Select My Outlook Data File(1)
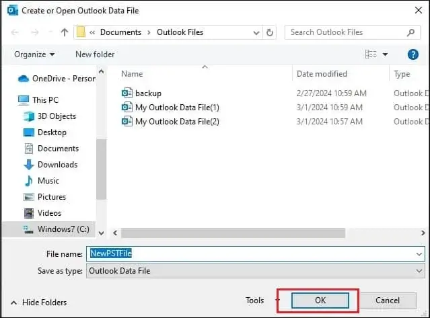Viewport: 430px width, 318px height. 177,108
